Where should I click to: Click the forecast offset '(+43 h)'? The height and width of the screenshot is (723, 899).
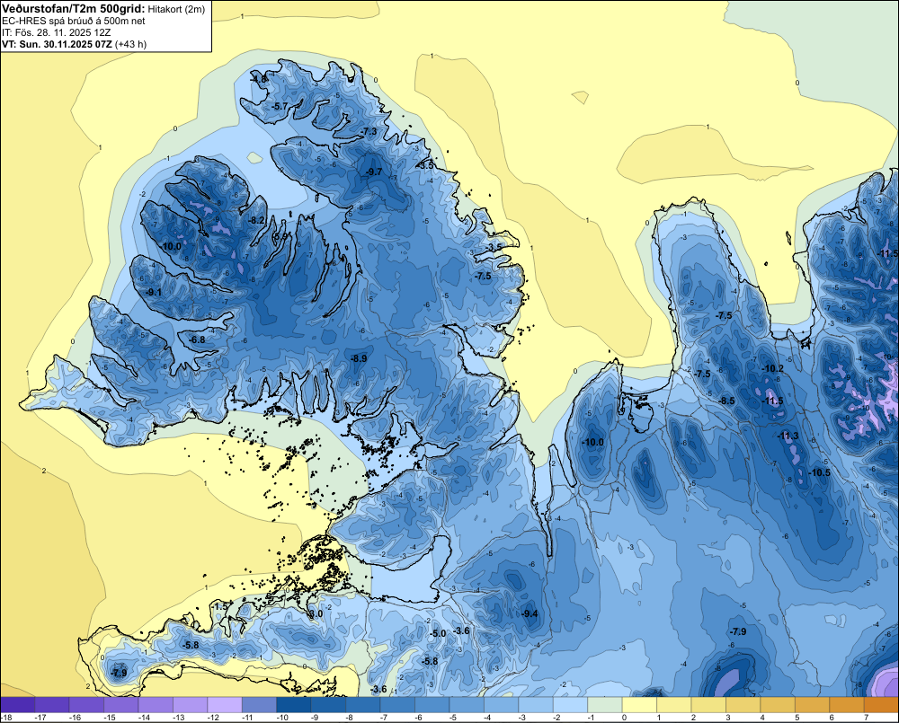[x=130, y=44]
